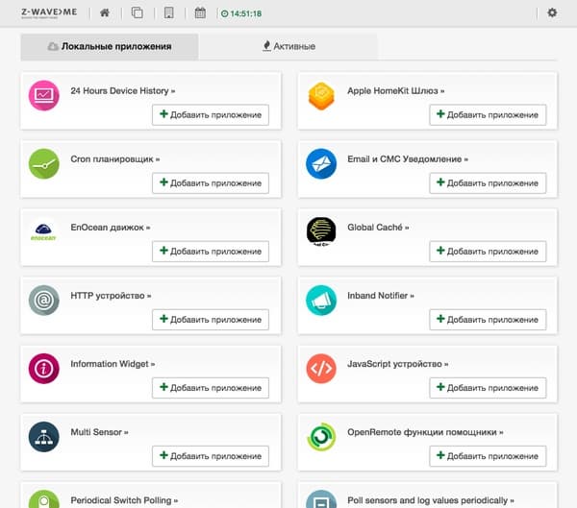Image resolution: width=577 pixels, height=508 pixels.
Task: Open EnOcean движок details link
Action: pos(110,228)
